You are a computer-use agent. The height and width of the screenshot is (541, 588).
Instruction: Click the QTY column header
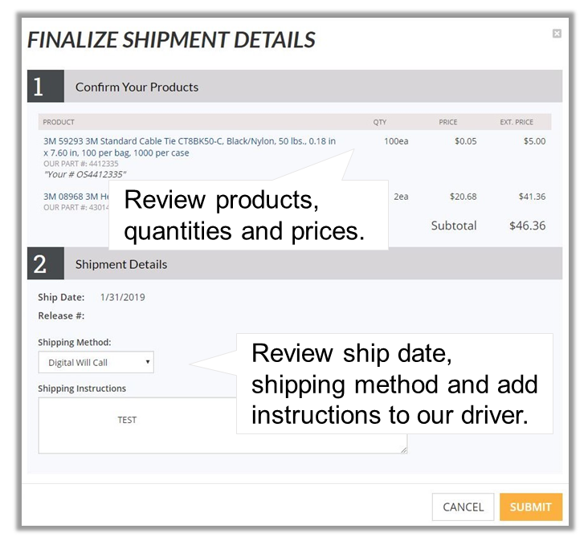[x=380, y=122]
